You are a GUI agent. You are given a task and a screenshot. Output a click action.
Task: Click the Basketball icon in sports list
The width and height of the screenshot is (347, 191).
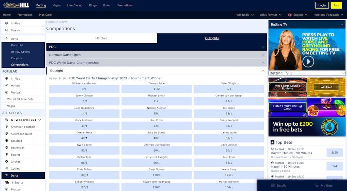click(x=7, y=147)
